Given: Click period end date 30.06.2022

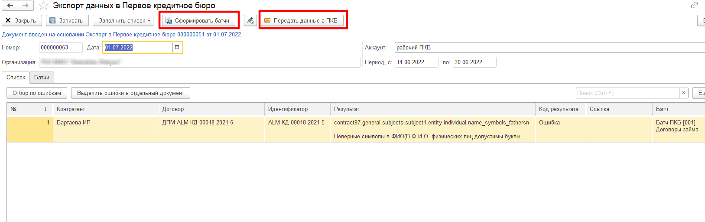Looking at the screenshot, I should 474,62.
